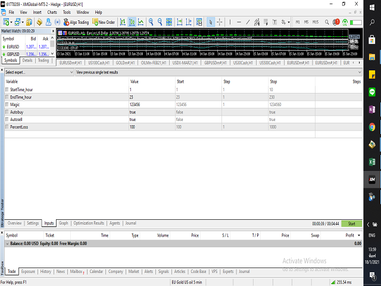381x286 pixels.
Task: Open a New Order
Action: tap(103, 22)
